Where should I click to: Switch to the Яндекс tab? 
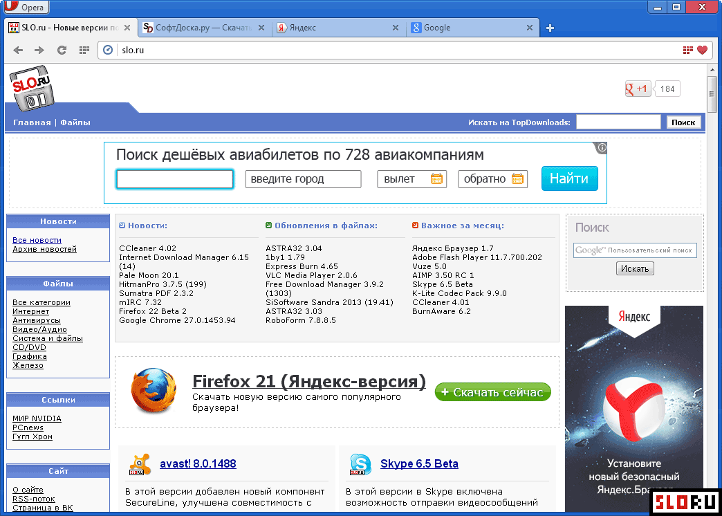point(338,28)
